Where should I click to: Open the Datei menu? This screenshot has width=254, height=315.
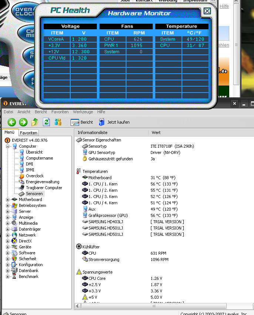pos(9,112)
